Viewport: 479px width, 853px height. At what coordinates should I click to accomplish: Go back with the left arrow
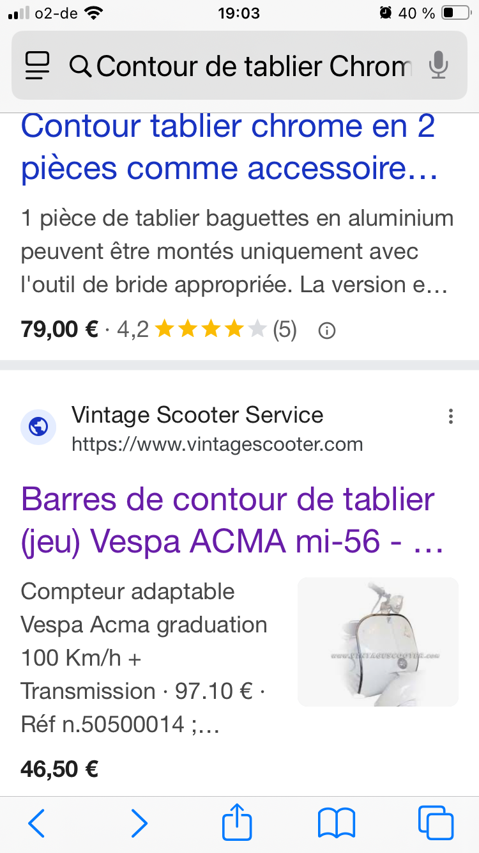[36, 823]
